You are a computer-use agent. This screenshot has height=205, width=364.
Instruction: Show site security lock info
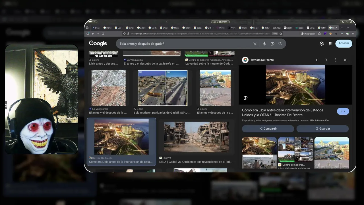click(128, 34)
